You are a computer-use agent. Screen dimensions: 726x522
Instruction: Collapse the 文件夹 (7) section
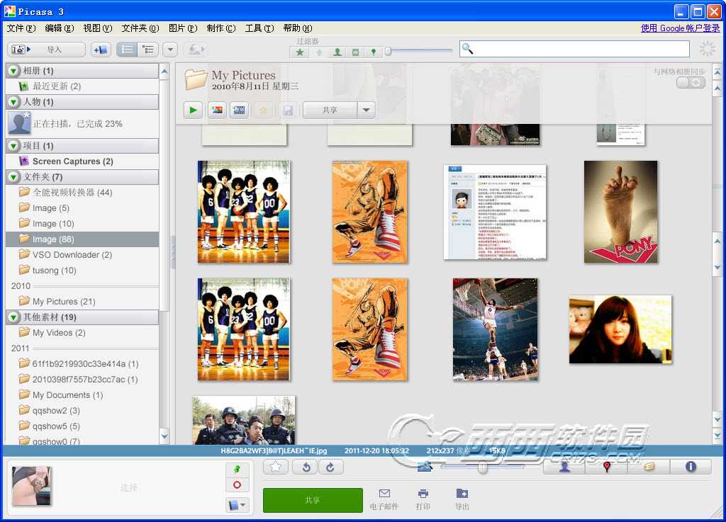tap(13, 176)
